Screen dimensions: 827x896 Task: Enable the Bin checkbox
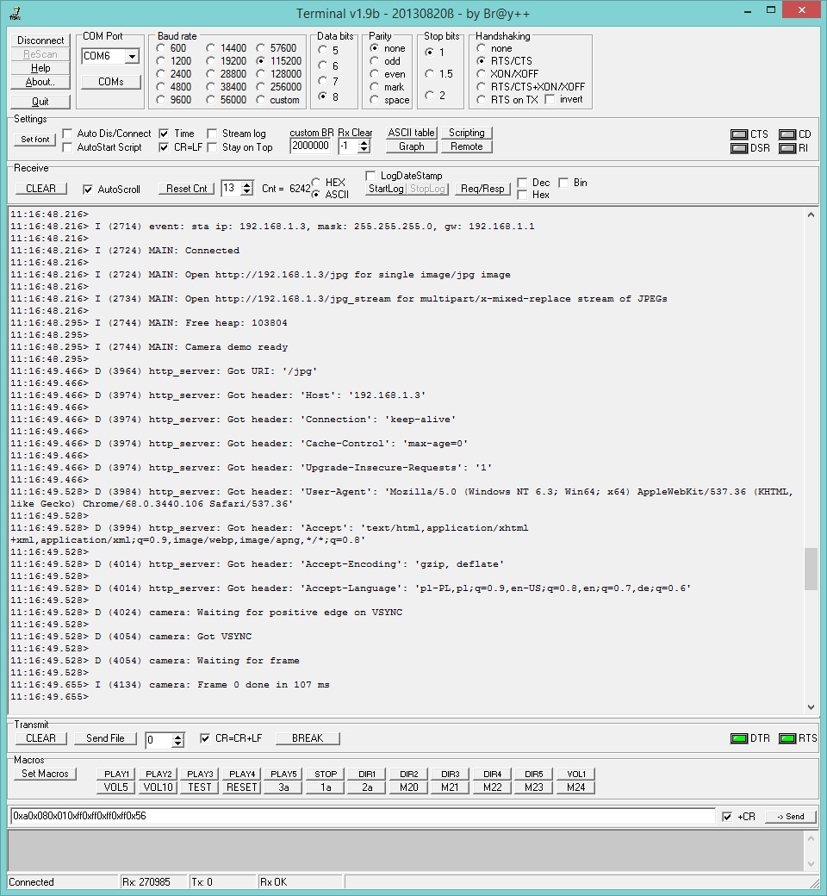pos(563,183)
